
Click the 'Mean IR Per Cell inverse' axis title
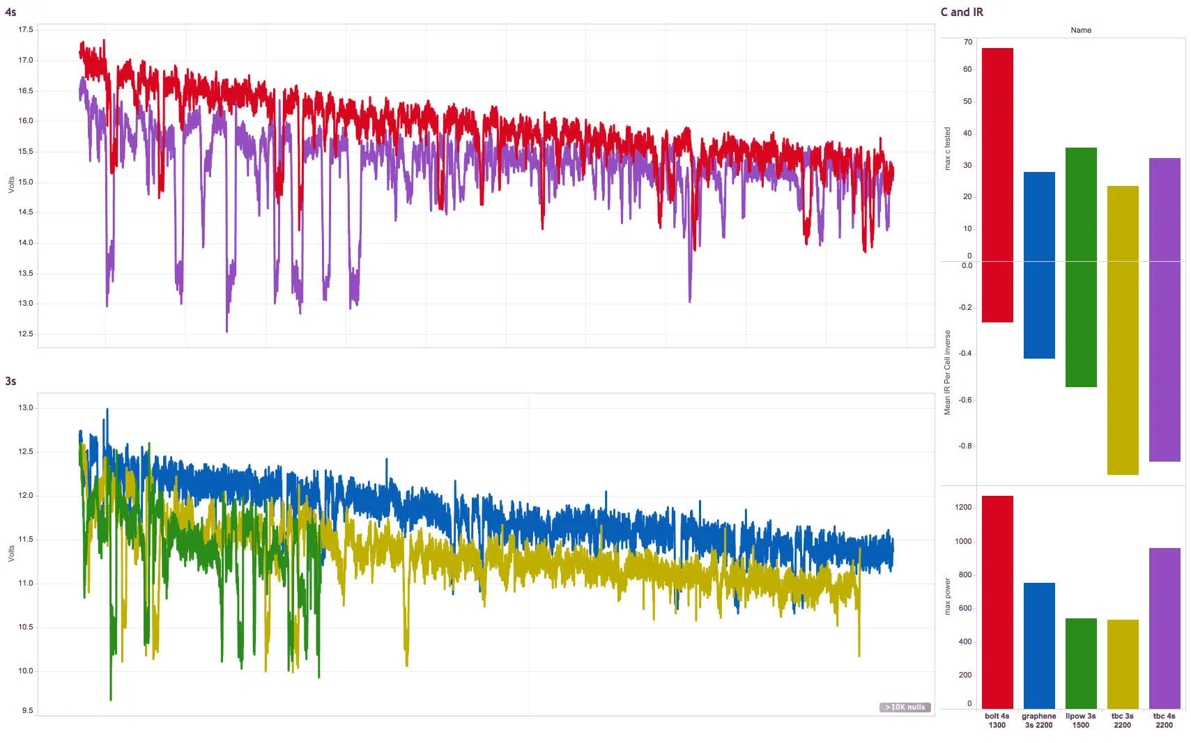coord(947,373)
